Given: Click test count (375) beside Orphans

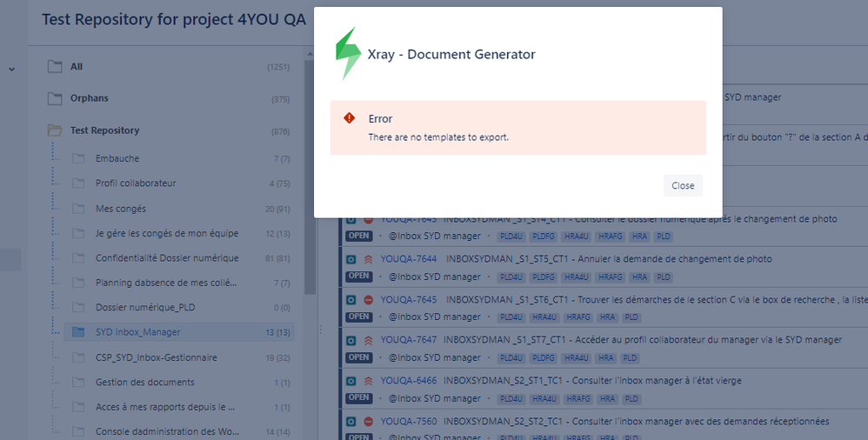Looking at the screenshot, I should [x=281, y=100].
